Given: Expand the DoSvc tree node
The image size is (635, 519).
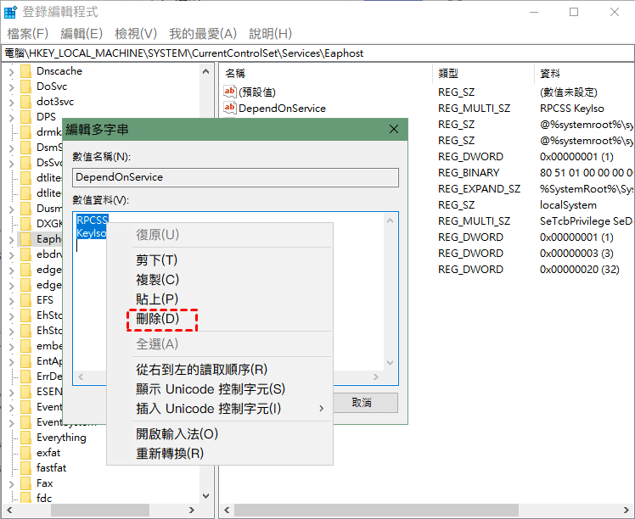Looking at the screenshot, I should click(11, 87).
